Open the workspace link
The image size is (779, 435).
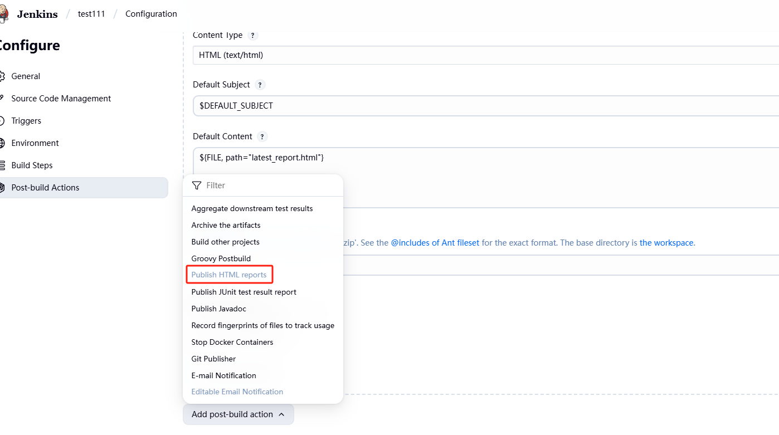click(666, 243)
